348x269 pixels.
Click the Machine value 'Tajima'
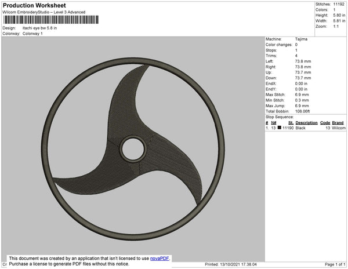pos(301,39)
